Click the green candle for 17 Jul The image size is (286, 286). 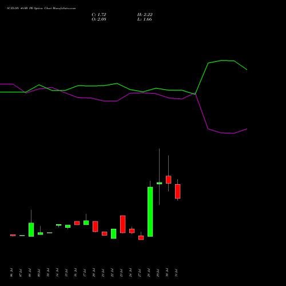click(86, 223)
